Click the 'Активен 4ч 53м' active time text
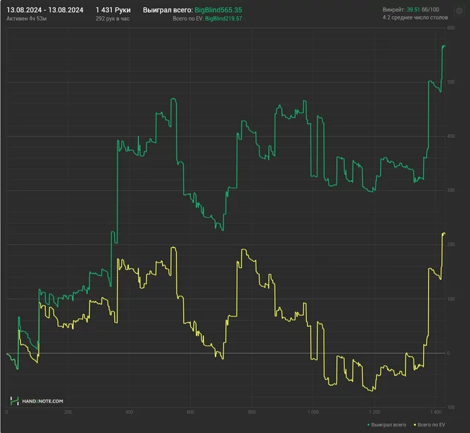 [x=27, y=19]
